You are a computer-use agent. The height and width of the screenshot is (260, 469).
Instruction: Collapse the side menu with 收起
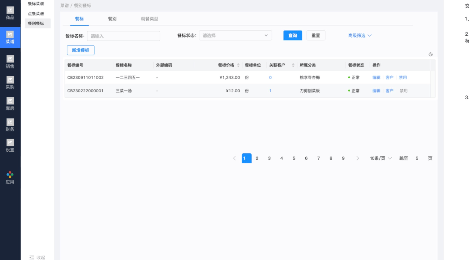(37, 257)
